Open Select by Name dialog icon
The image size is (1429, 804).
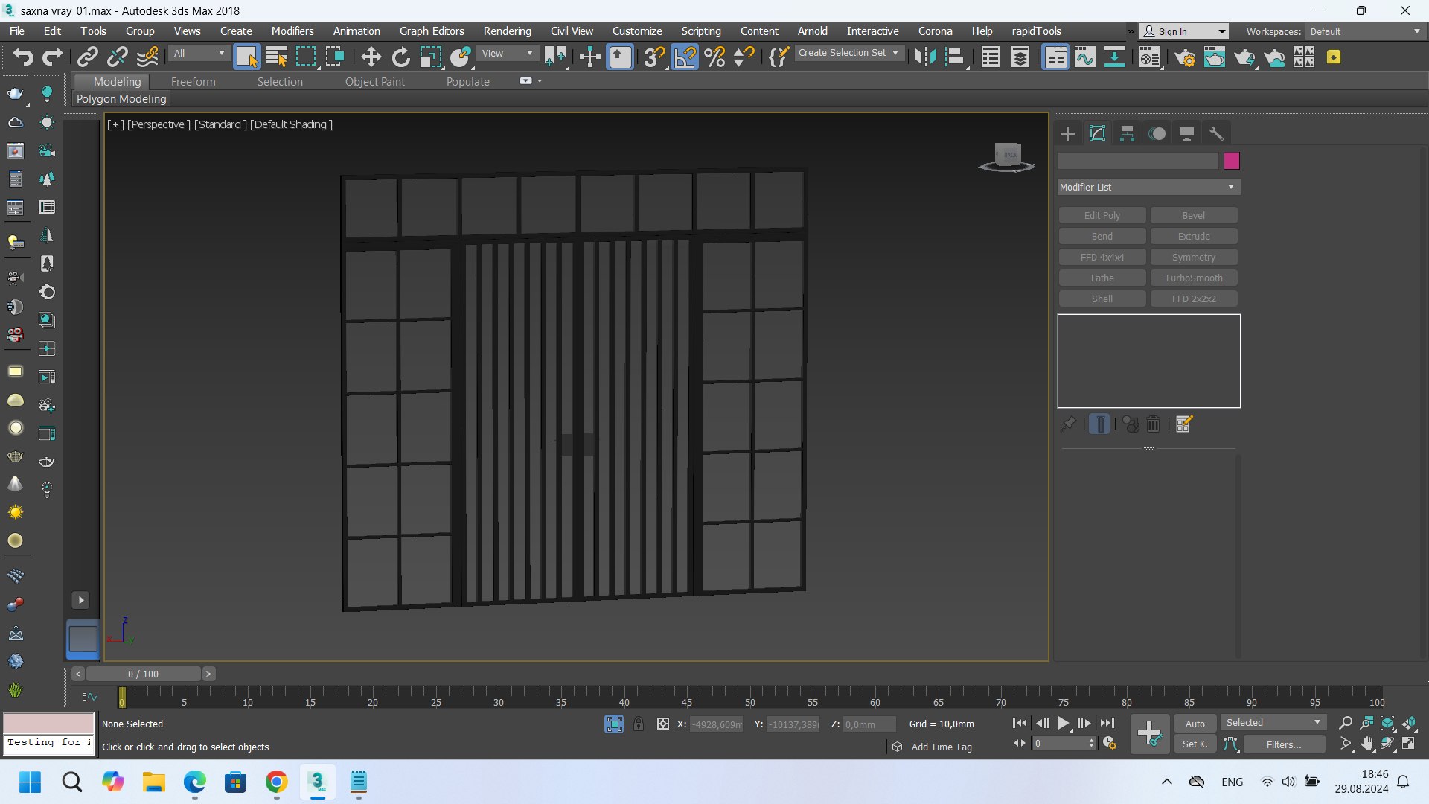pyautogui.click(x=277, y=57)
